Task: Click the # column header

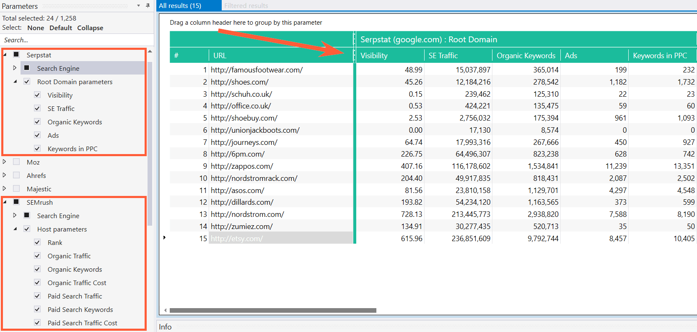Action: click(189, 55)
